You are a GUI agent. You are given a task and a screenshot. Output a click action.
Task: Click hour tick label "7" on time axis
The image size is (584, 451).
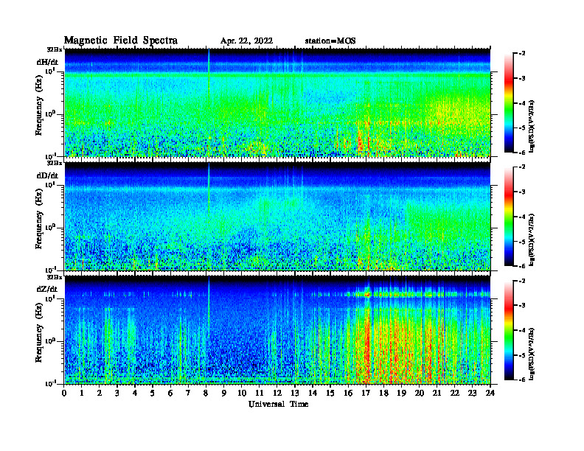point(188,393)
